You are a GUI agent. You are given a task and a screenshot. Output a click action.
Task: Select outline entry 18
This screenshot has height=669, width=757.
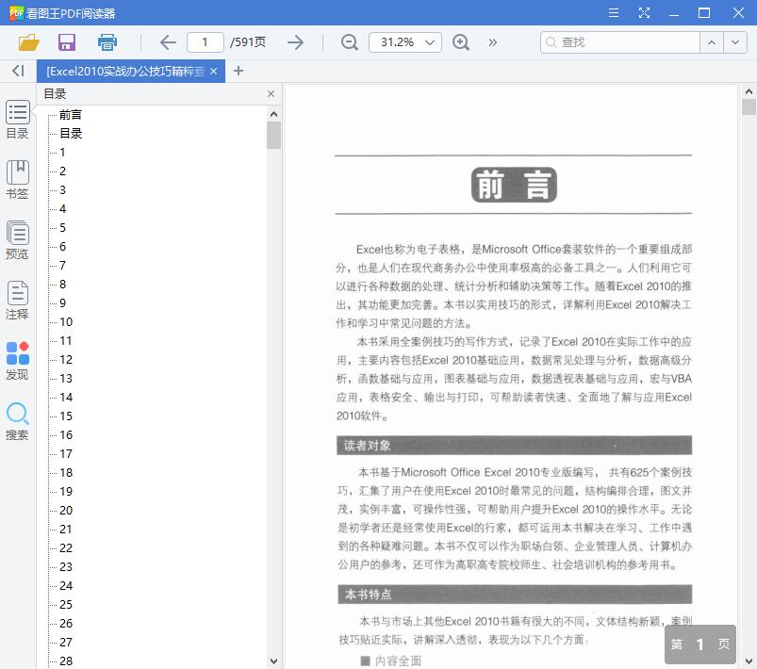coord(66,473)
